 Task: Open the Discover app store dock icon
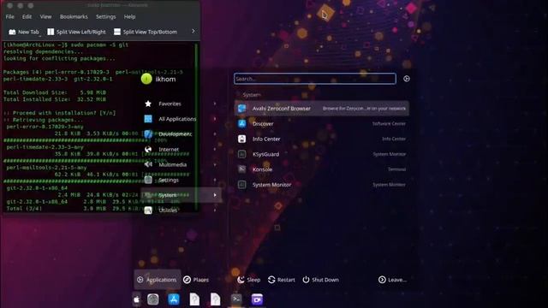[x=174, y=299]
